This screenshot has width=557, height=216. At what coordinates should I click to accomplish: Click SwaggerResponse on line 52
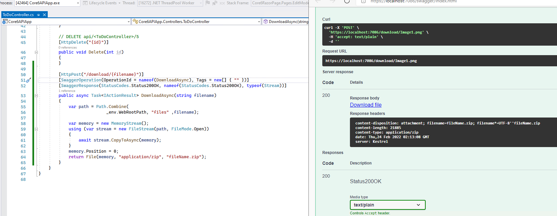click(x=80, y=86)
